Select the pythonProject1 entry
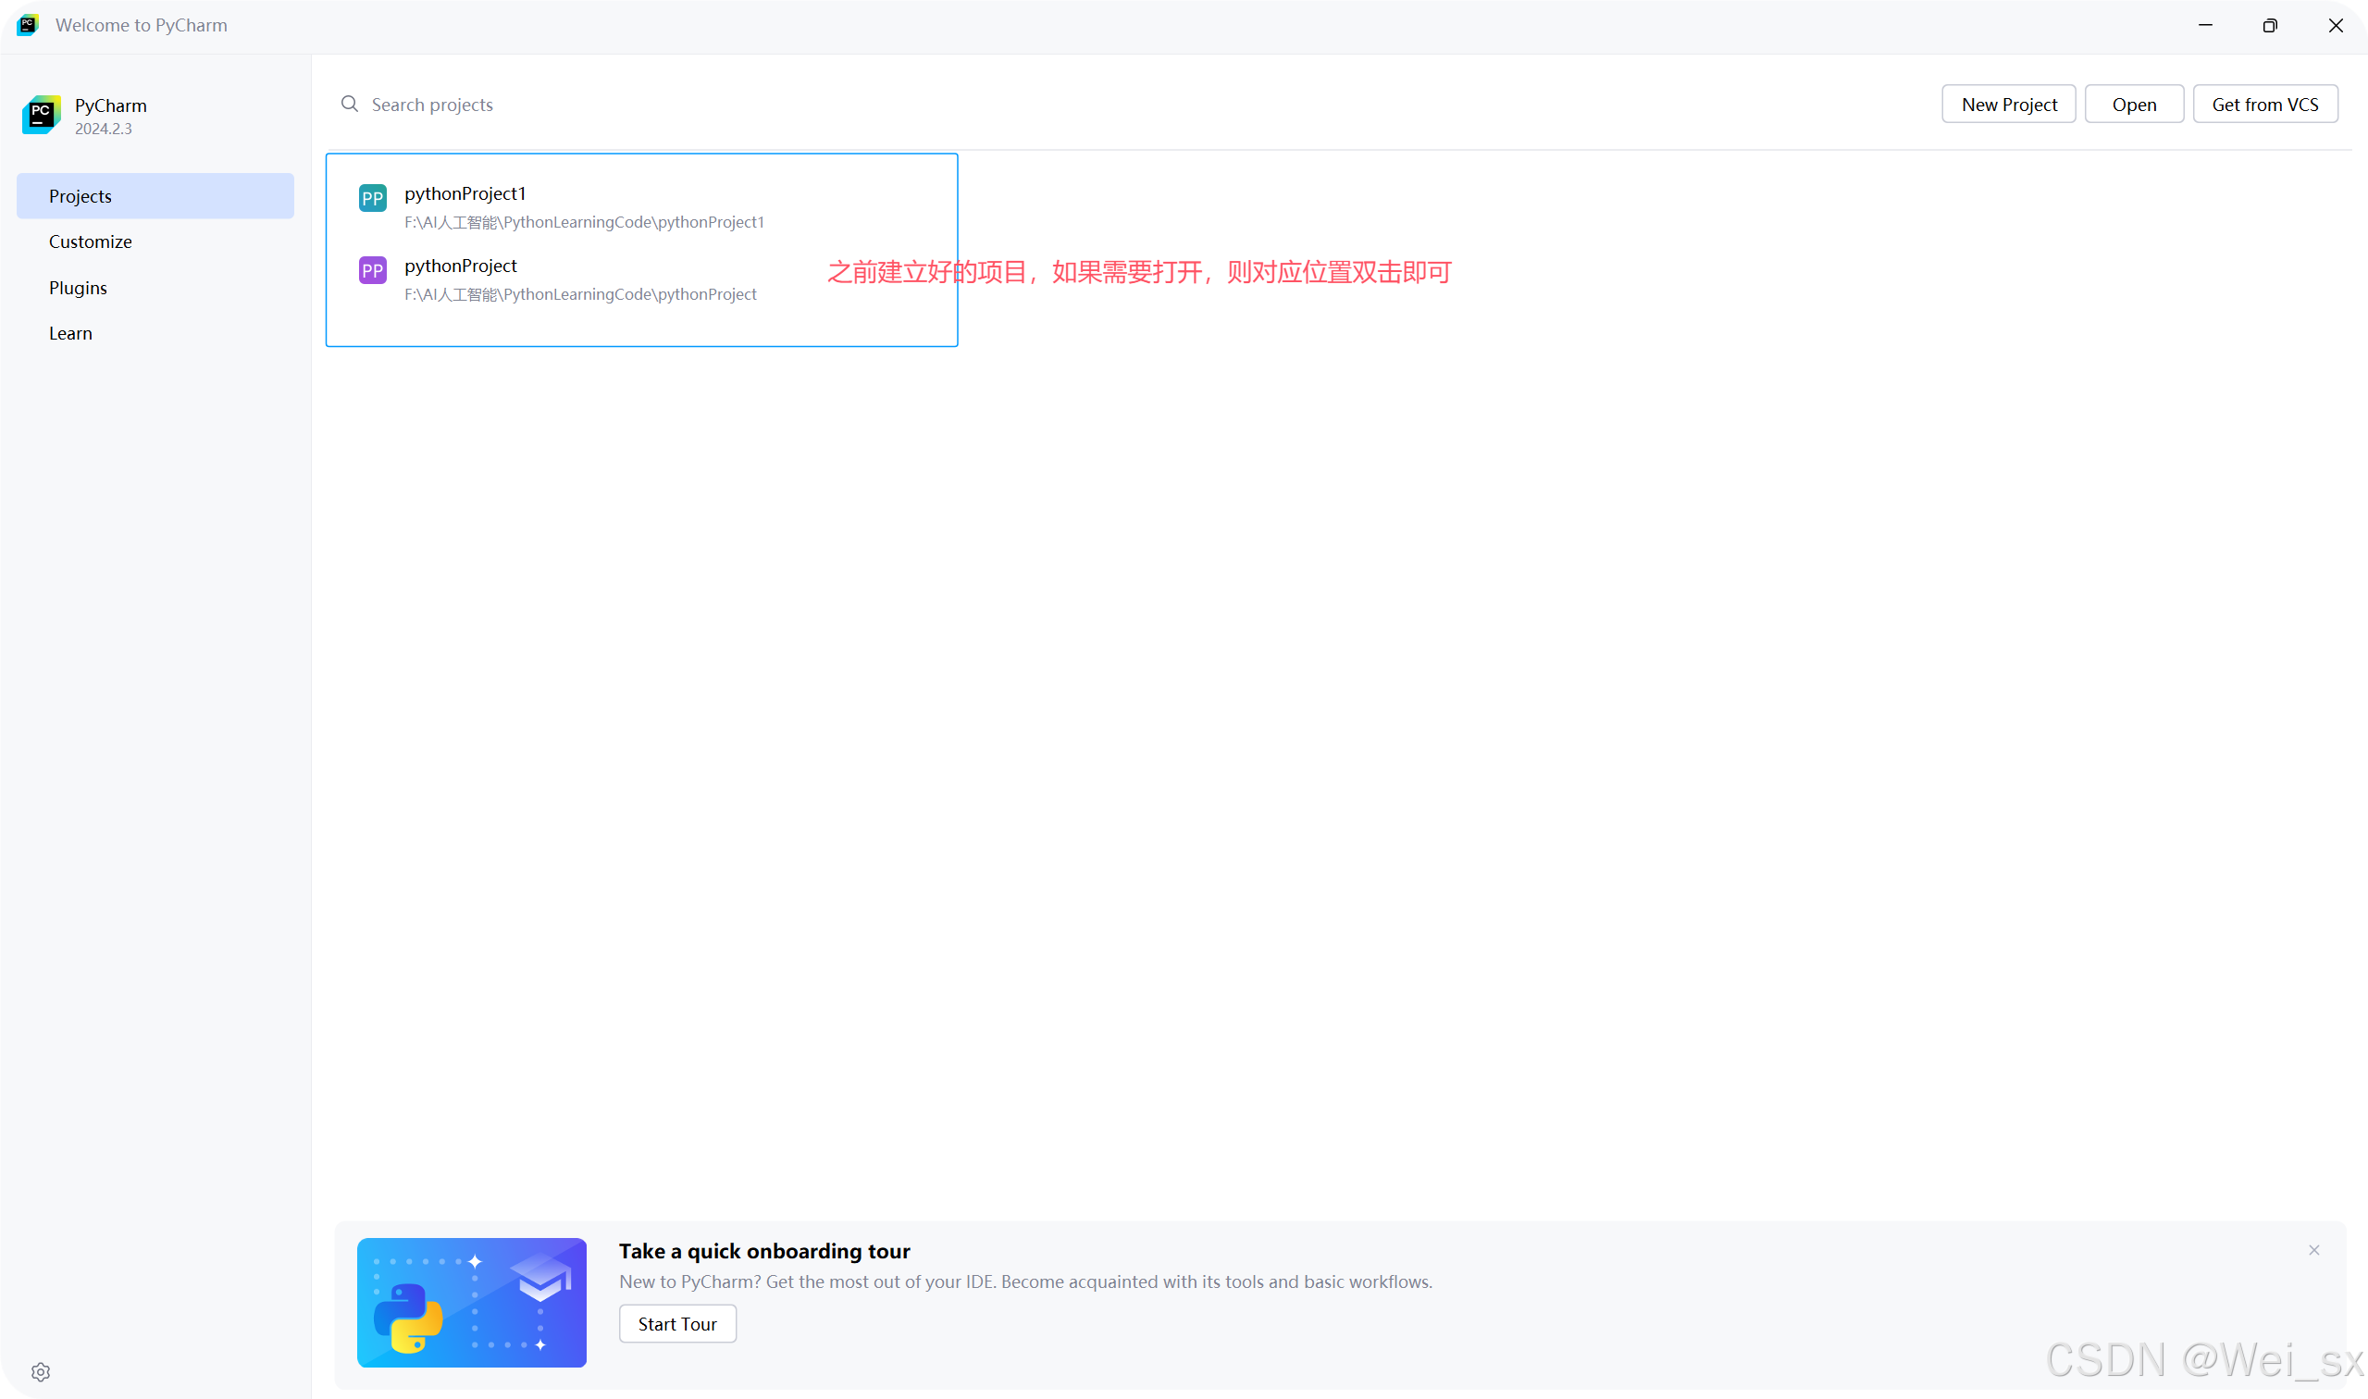The width and height of the screenshot is (2368, 1399). pyautogui.click(x=585, y=206)
